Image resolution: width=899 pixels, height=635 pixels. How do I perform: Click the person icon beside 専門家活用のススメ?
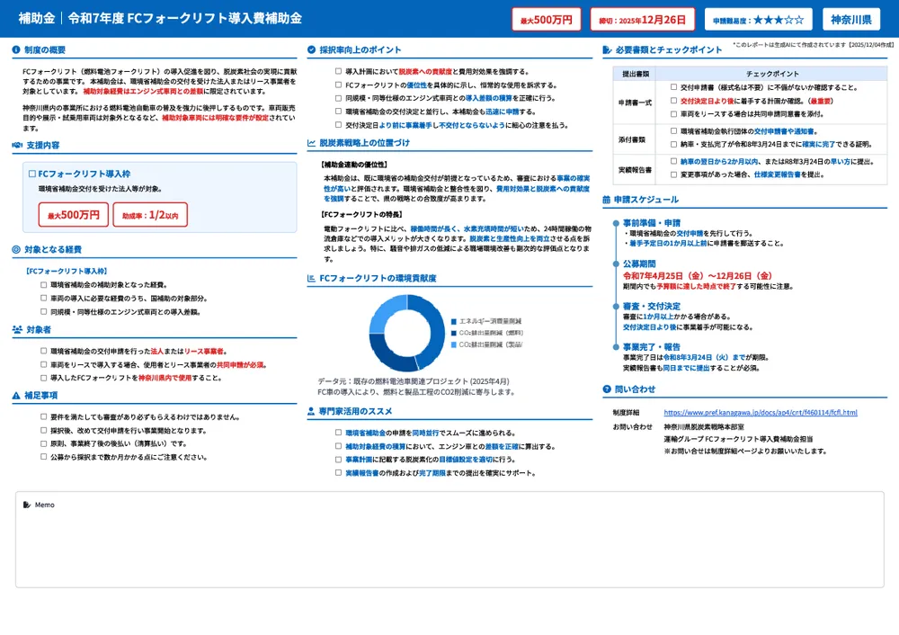(309, 411)
